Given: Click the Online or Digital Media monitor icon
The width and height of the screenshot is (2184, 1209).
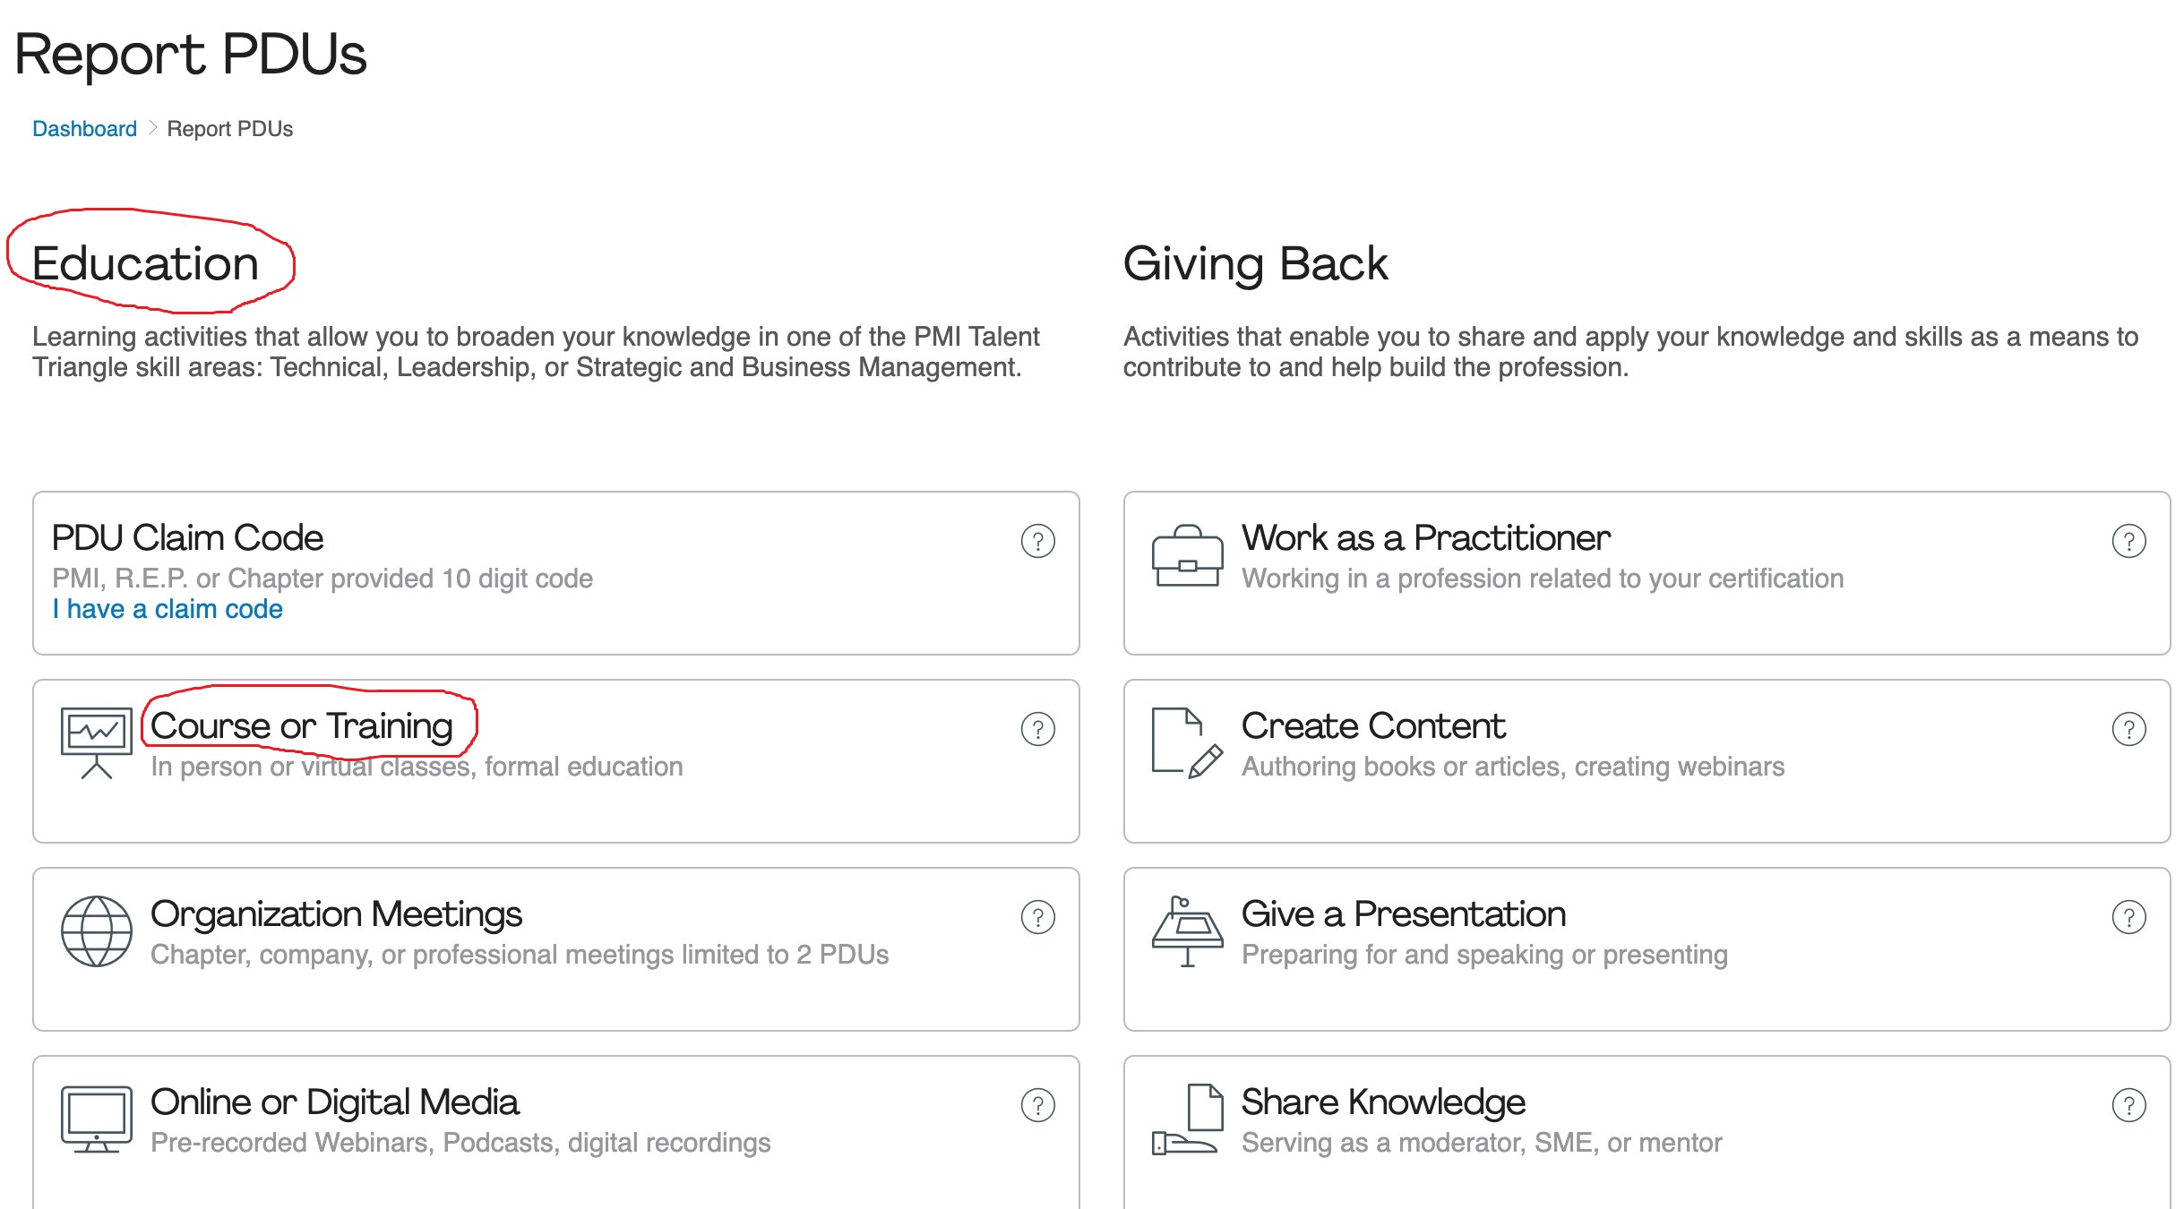Looking at the screenshot, I should (x=96, y=1119).
